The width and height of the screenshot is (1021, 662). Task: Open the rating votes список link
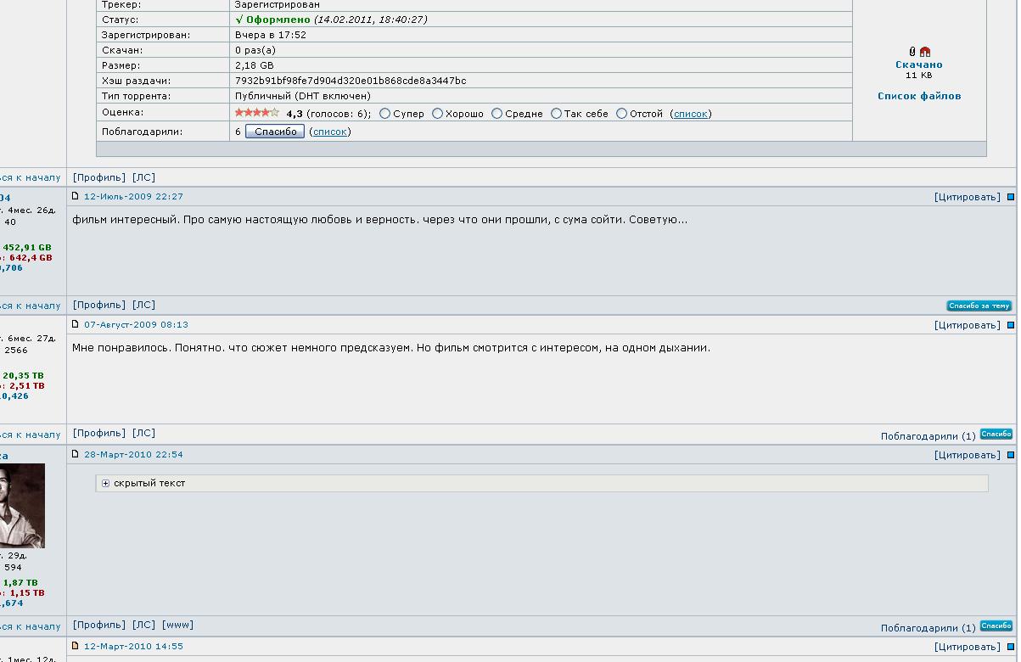click(691, 114)
